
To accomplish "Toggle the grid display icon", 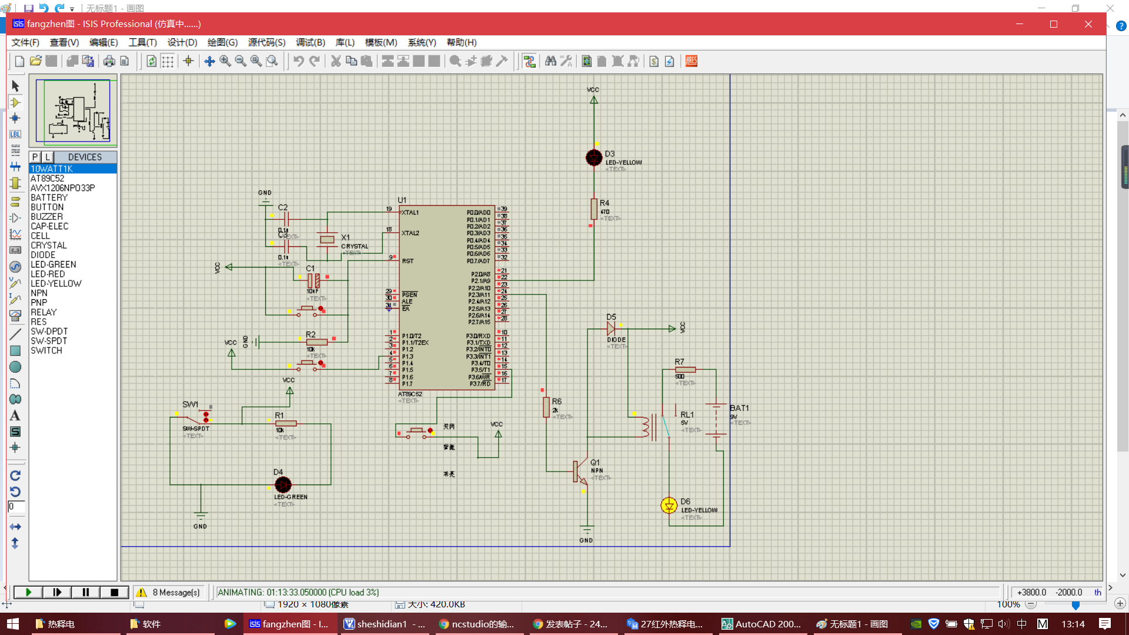I will tap(168, 61).
